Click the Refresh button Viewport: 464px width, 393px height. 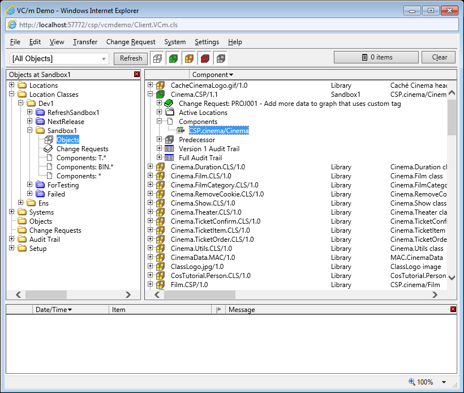tap(131, 58)
